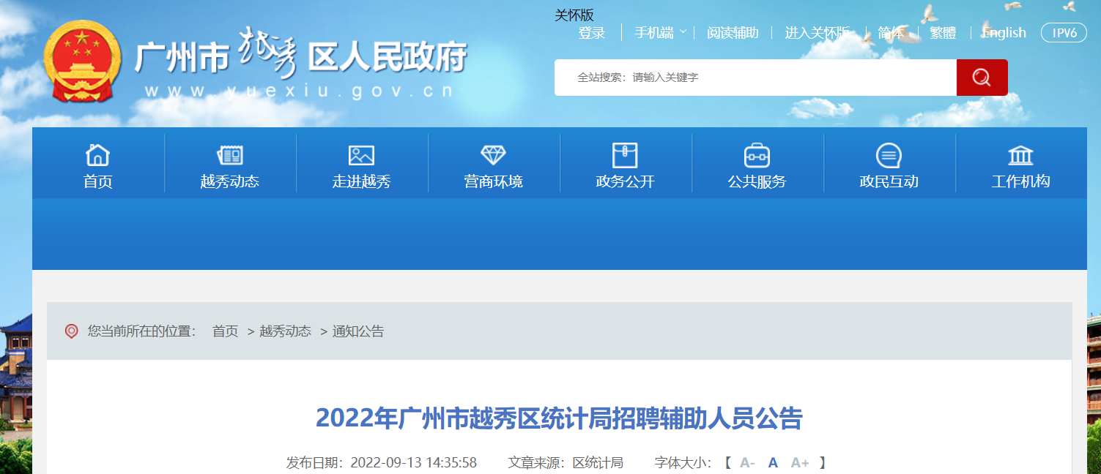Expand the 手机端 dropdown arrow
The height and width of the screenshot is (474, 1101).
[x=683, y=32]
